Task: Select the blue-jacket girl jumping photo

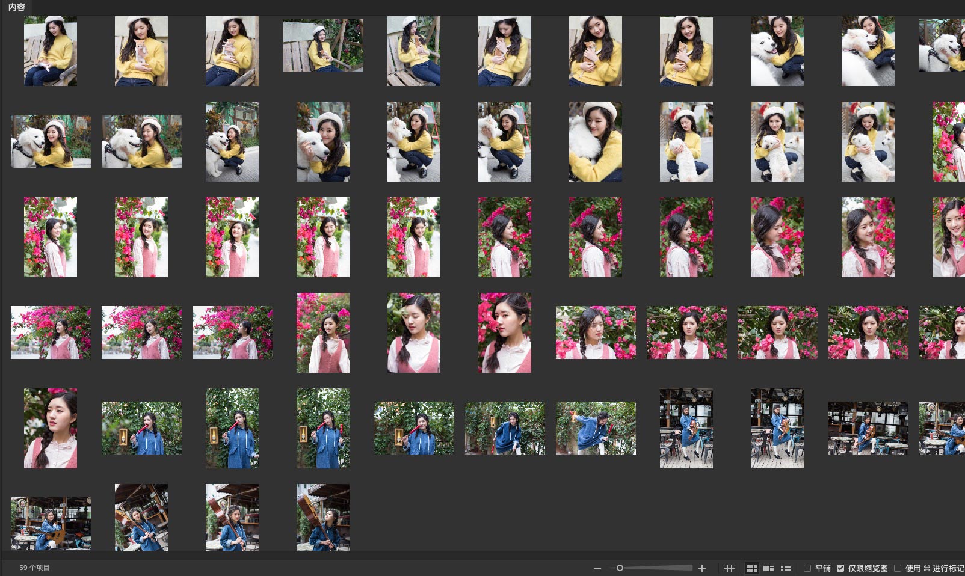Action: pos(595,428)
